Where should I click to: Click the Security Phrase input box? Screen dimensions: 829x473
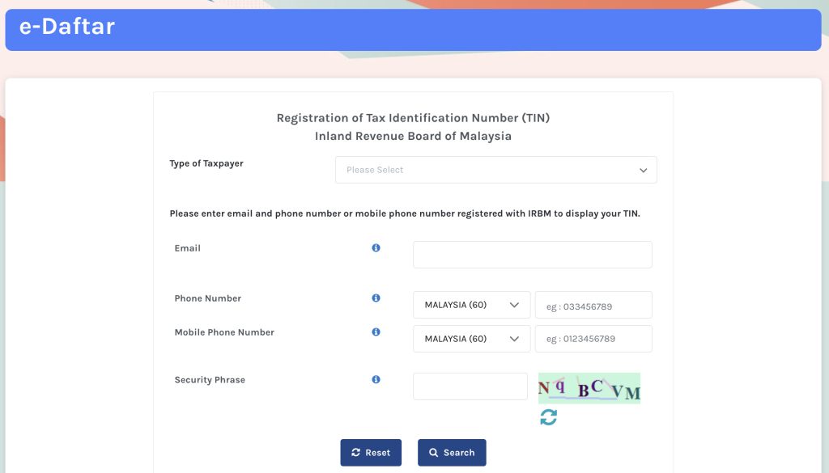tap(470, 386)
